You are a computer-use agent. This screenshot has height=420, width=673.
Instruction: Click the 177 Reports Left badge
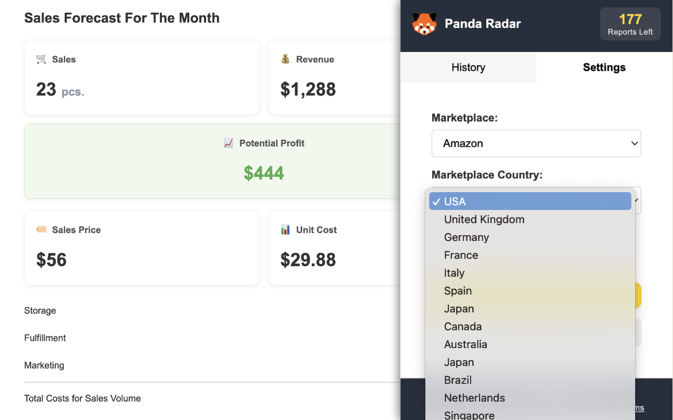click(630, 24)
